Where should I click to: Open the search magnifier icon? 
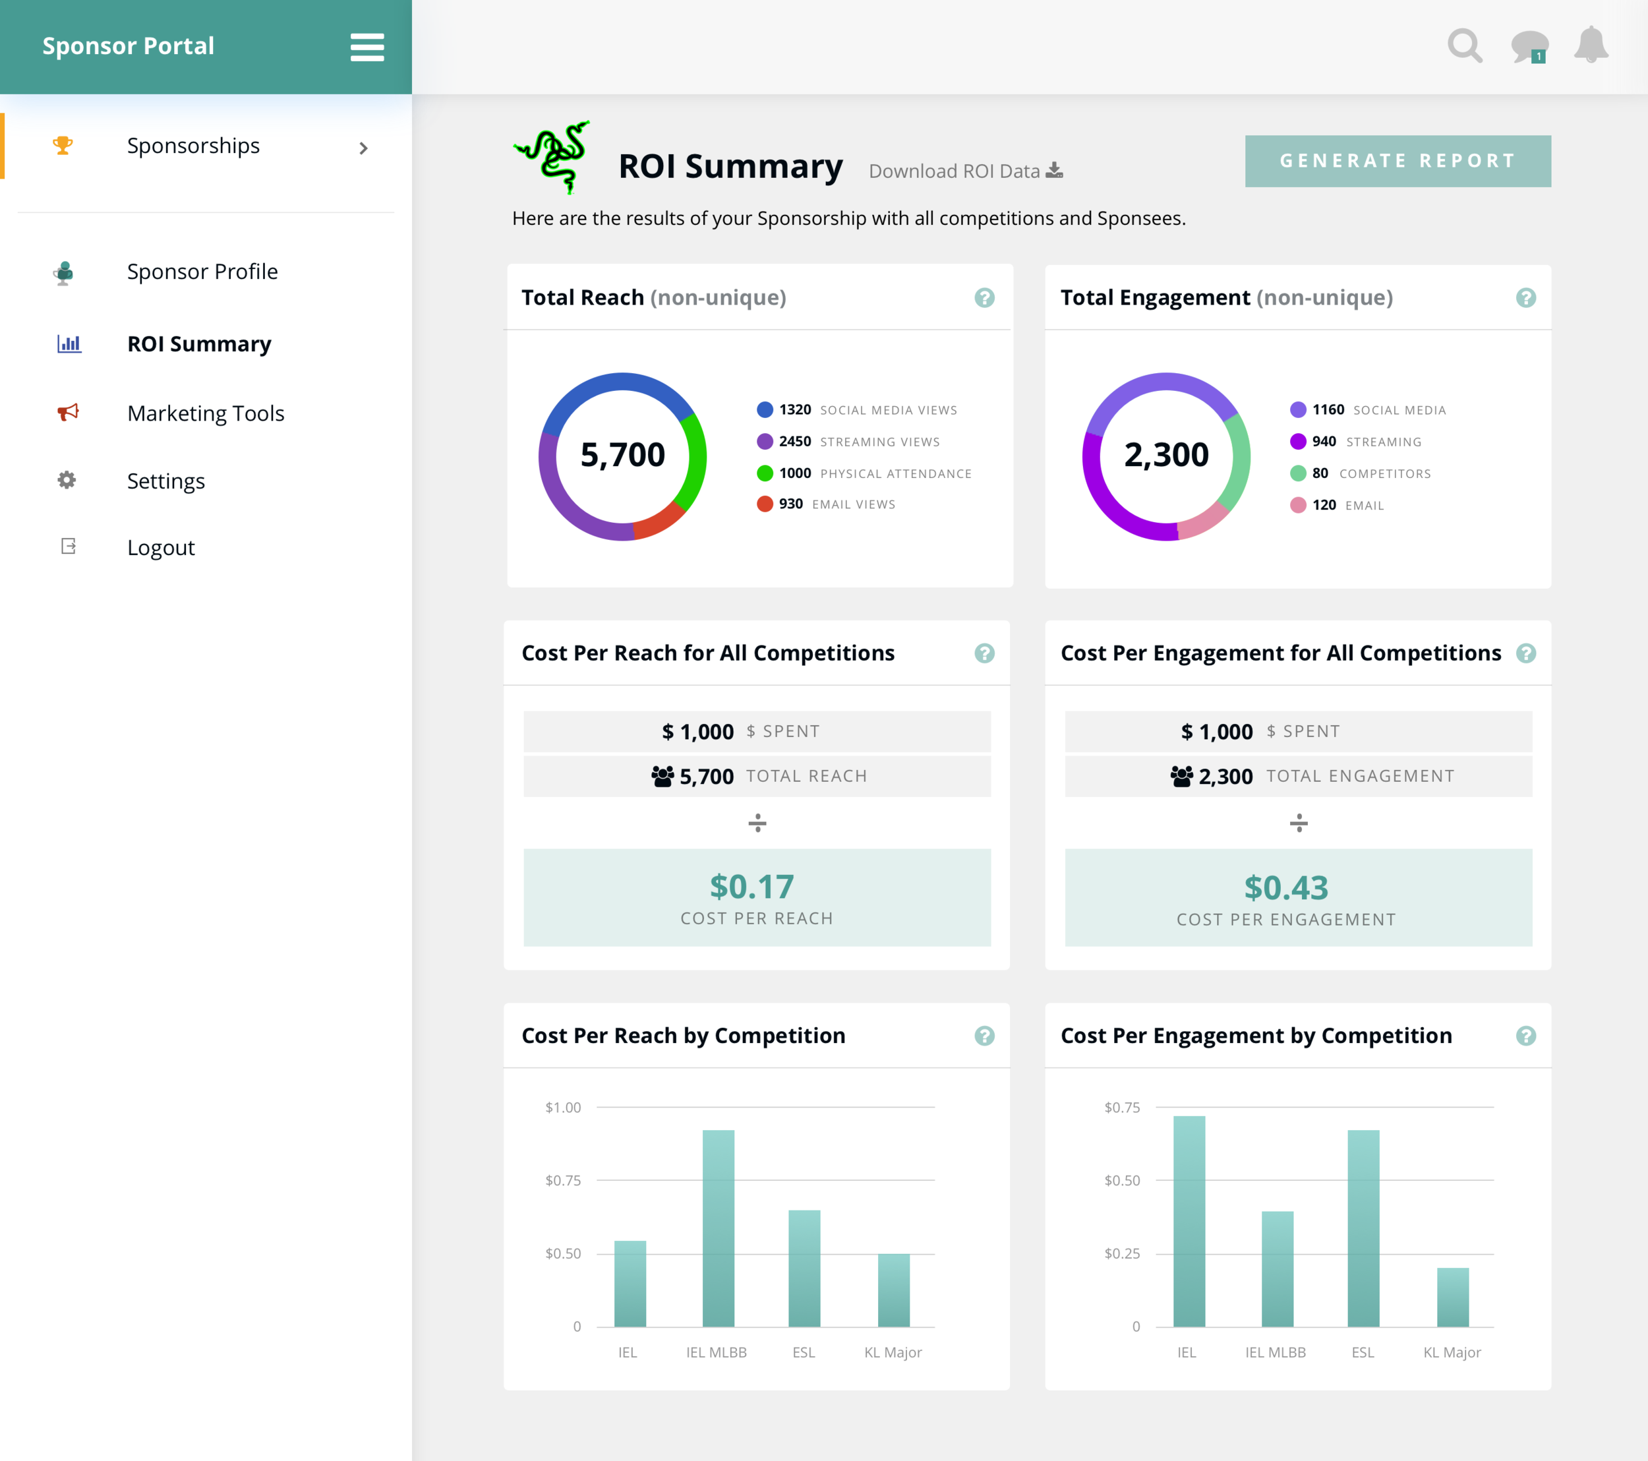click(1464, 46)
